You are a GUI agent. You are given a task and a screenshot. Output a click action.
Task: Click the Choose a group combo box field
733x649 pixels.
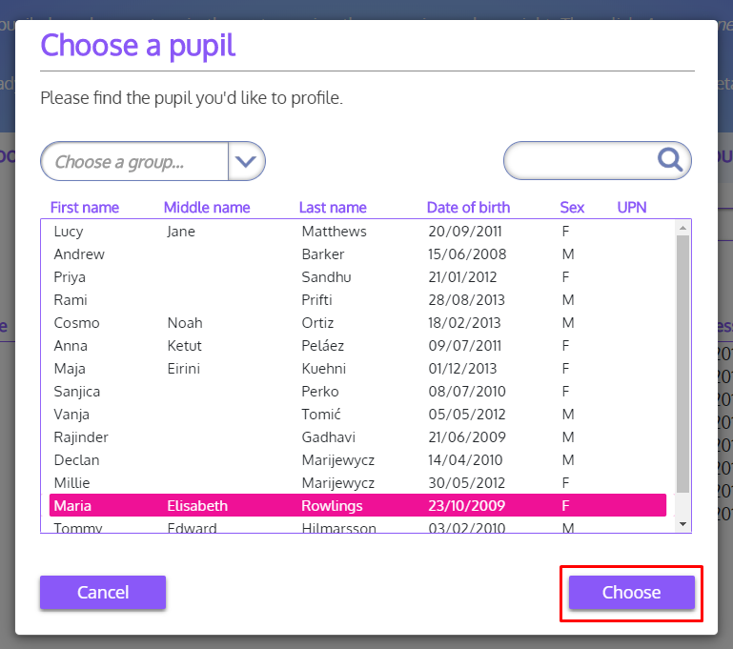coord(133,162)
